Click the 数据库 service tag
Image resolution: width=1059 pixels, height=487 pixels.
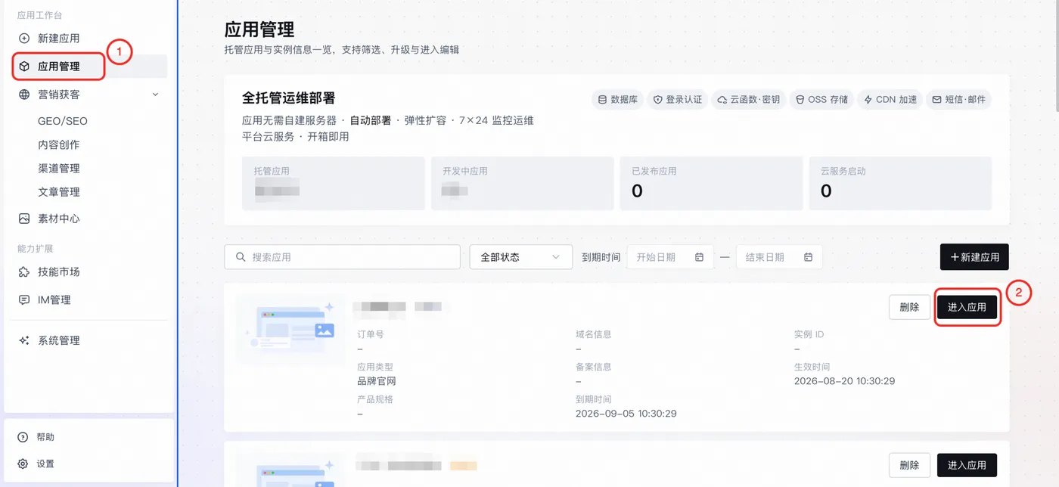click(x=618, y=100)
